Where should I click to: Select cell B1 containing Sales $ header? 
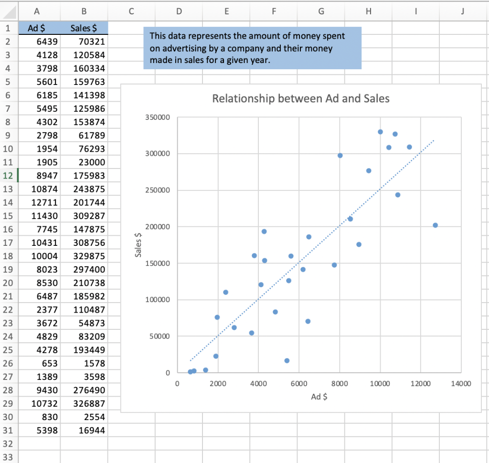click(84, 28)
